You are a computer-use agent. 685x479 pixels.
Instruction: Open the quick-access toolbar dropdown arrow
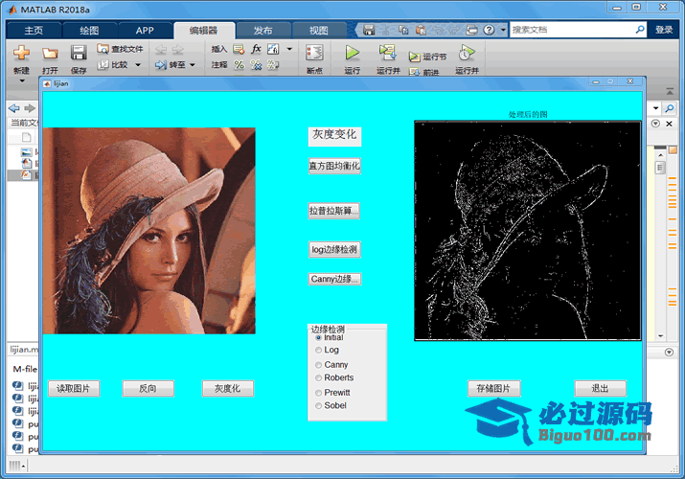[503, 30]
